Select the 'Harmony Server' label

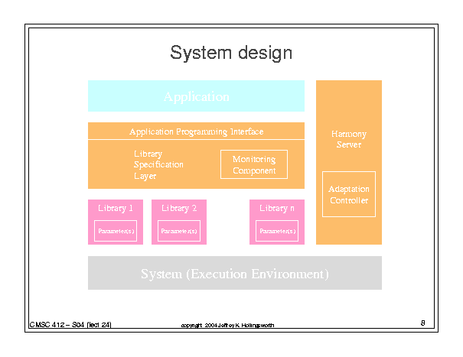point(349,139)
